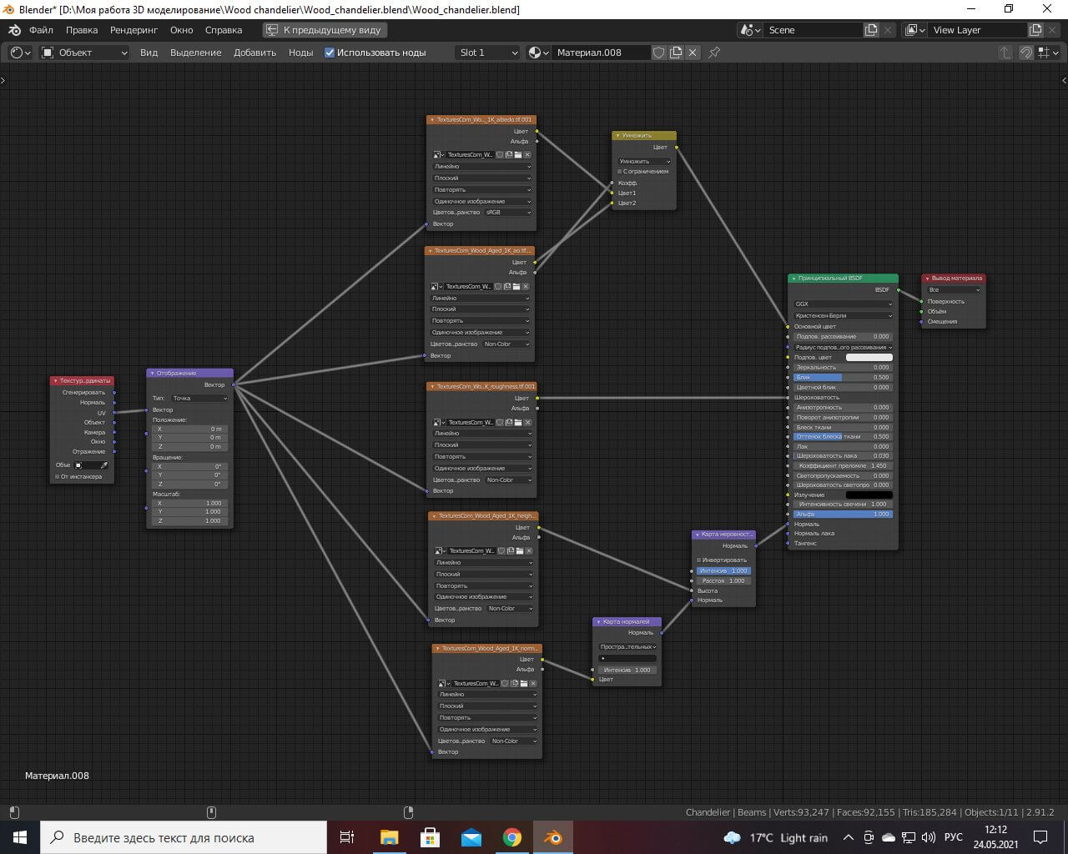Open Google Chrome from the taskbar
Viewport: 1068px width, 854px height.
pos(511,837)
